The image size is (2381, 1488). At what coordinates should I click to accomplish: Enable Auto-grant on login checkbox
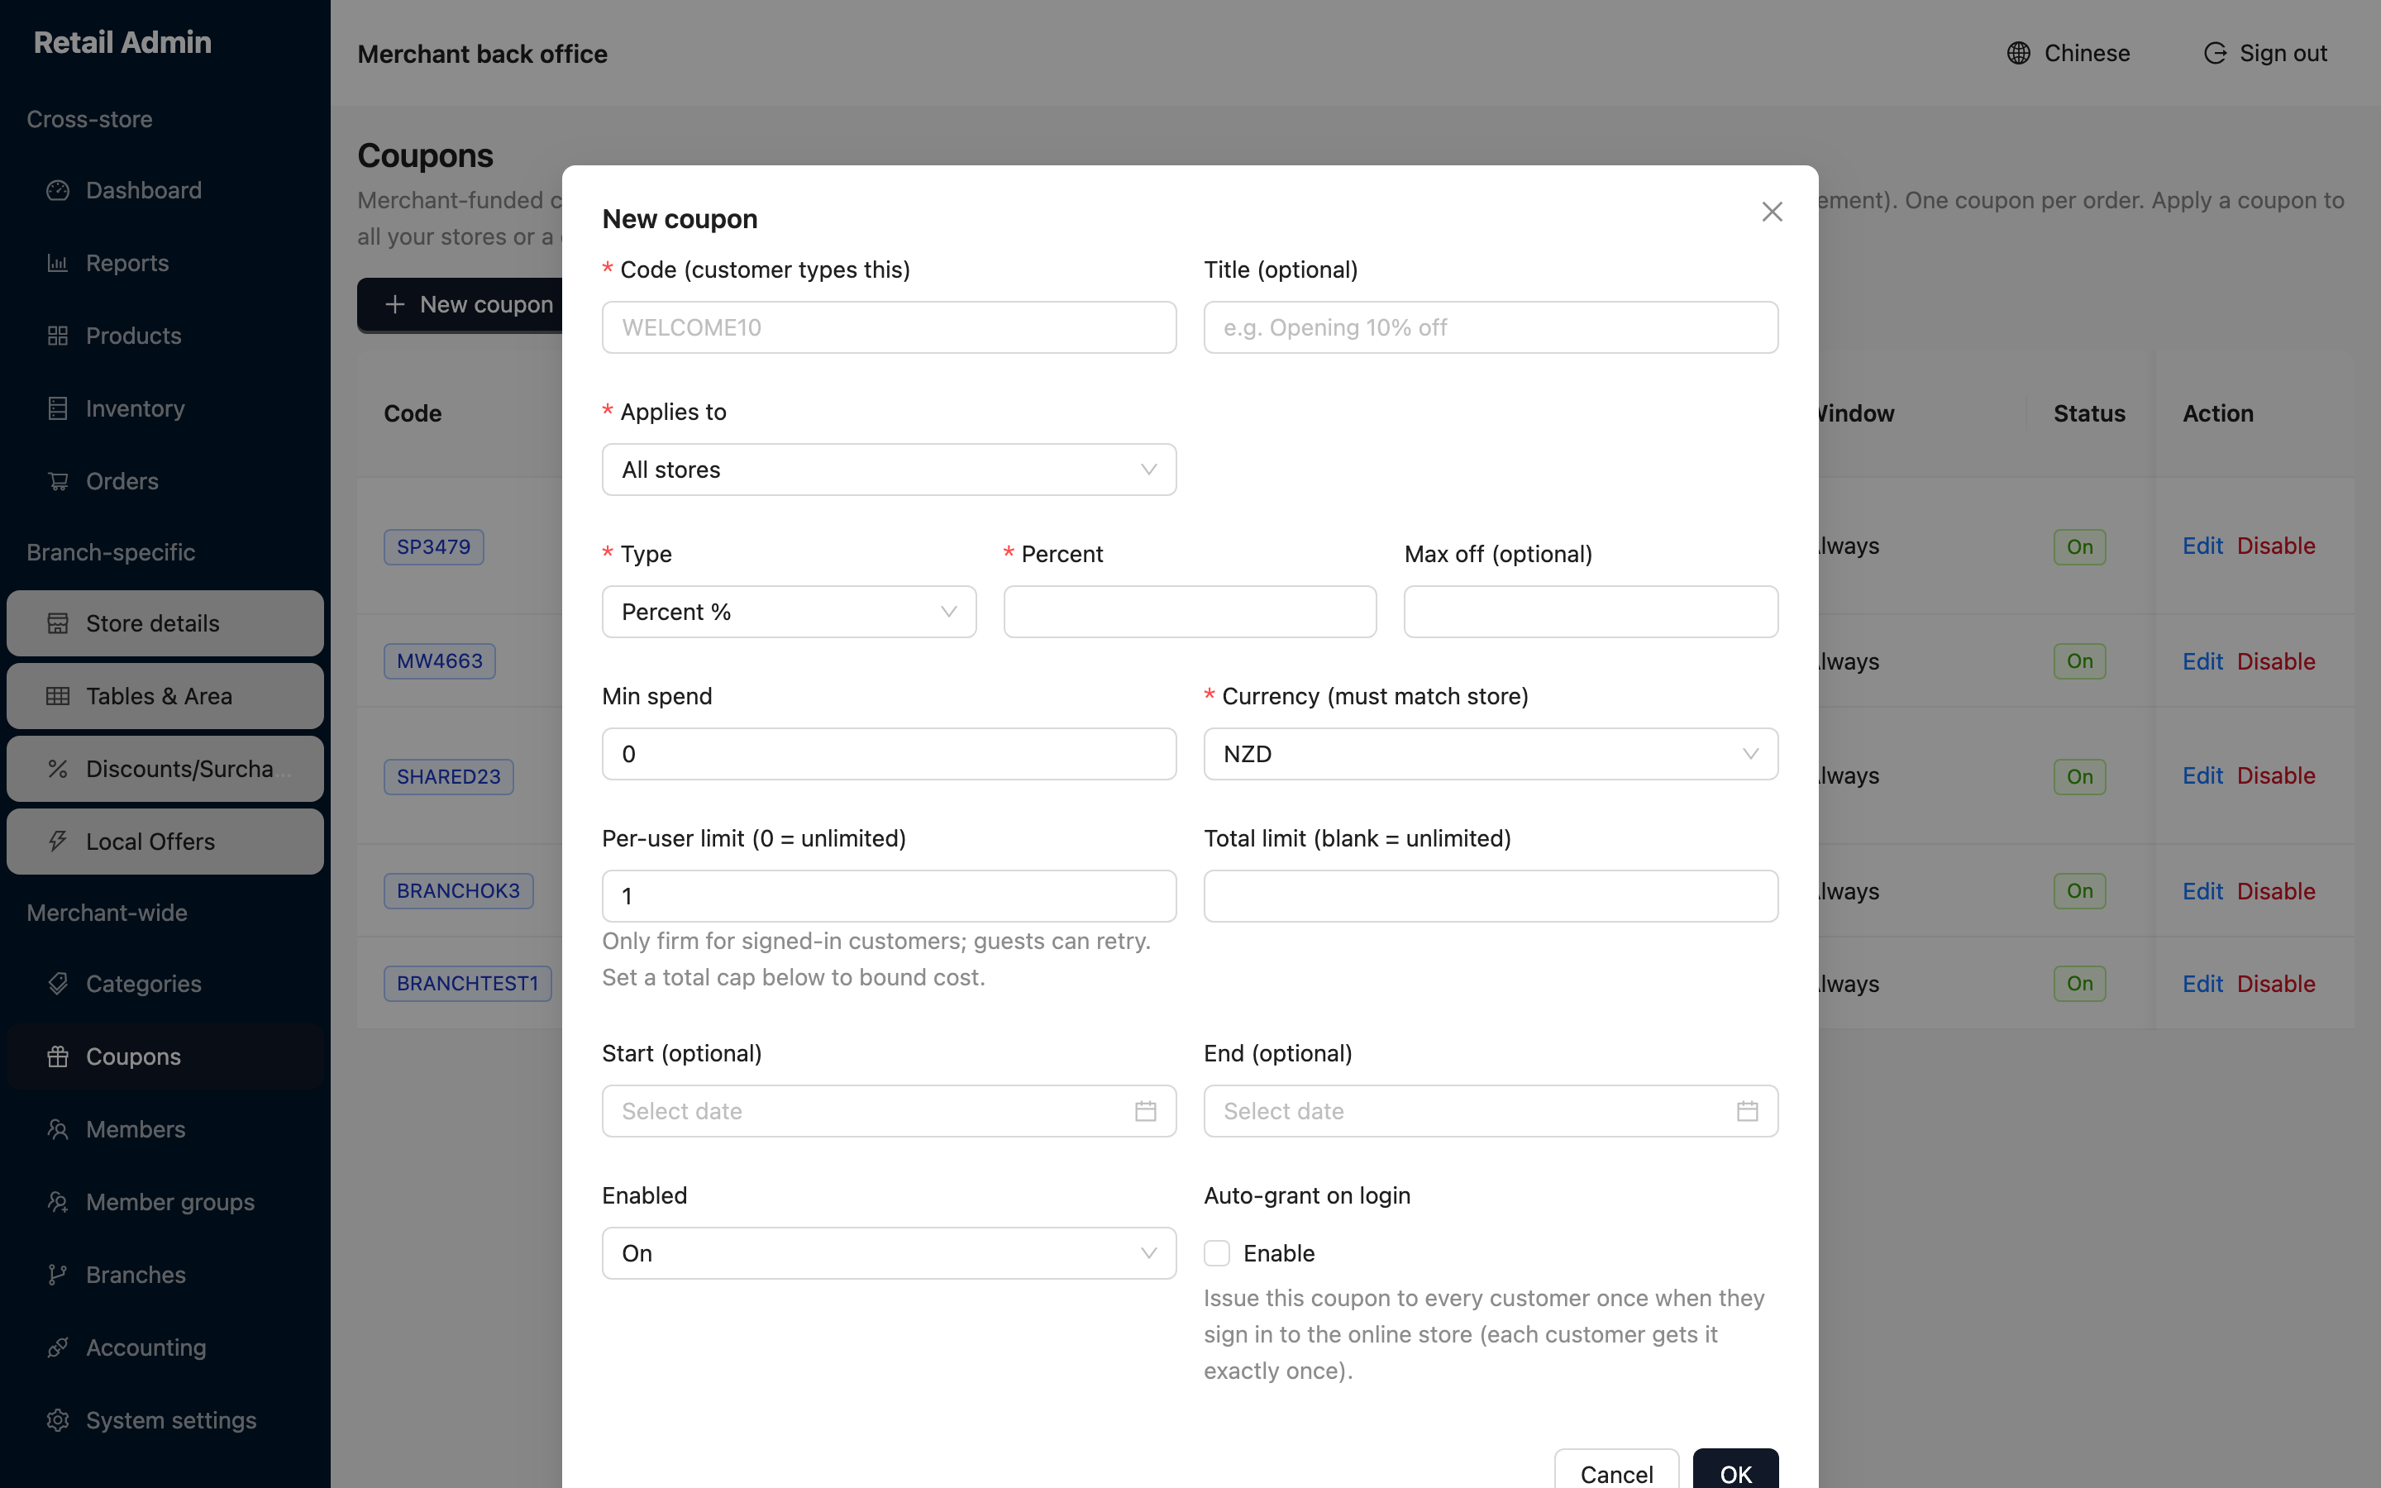[x=1217, y=1252]
